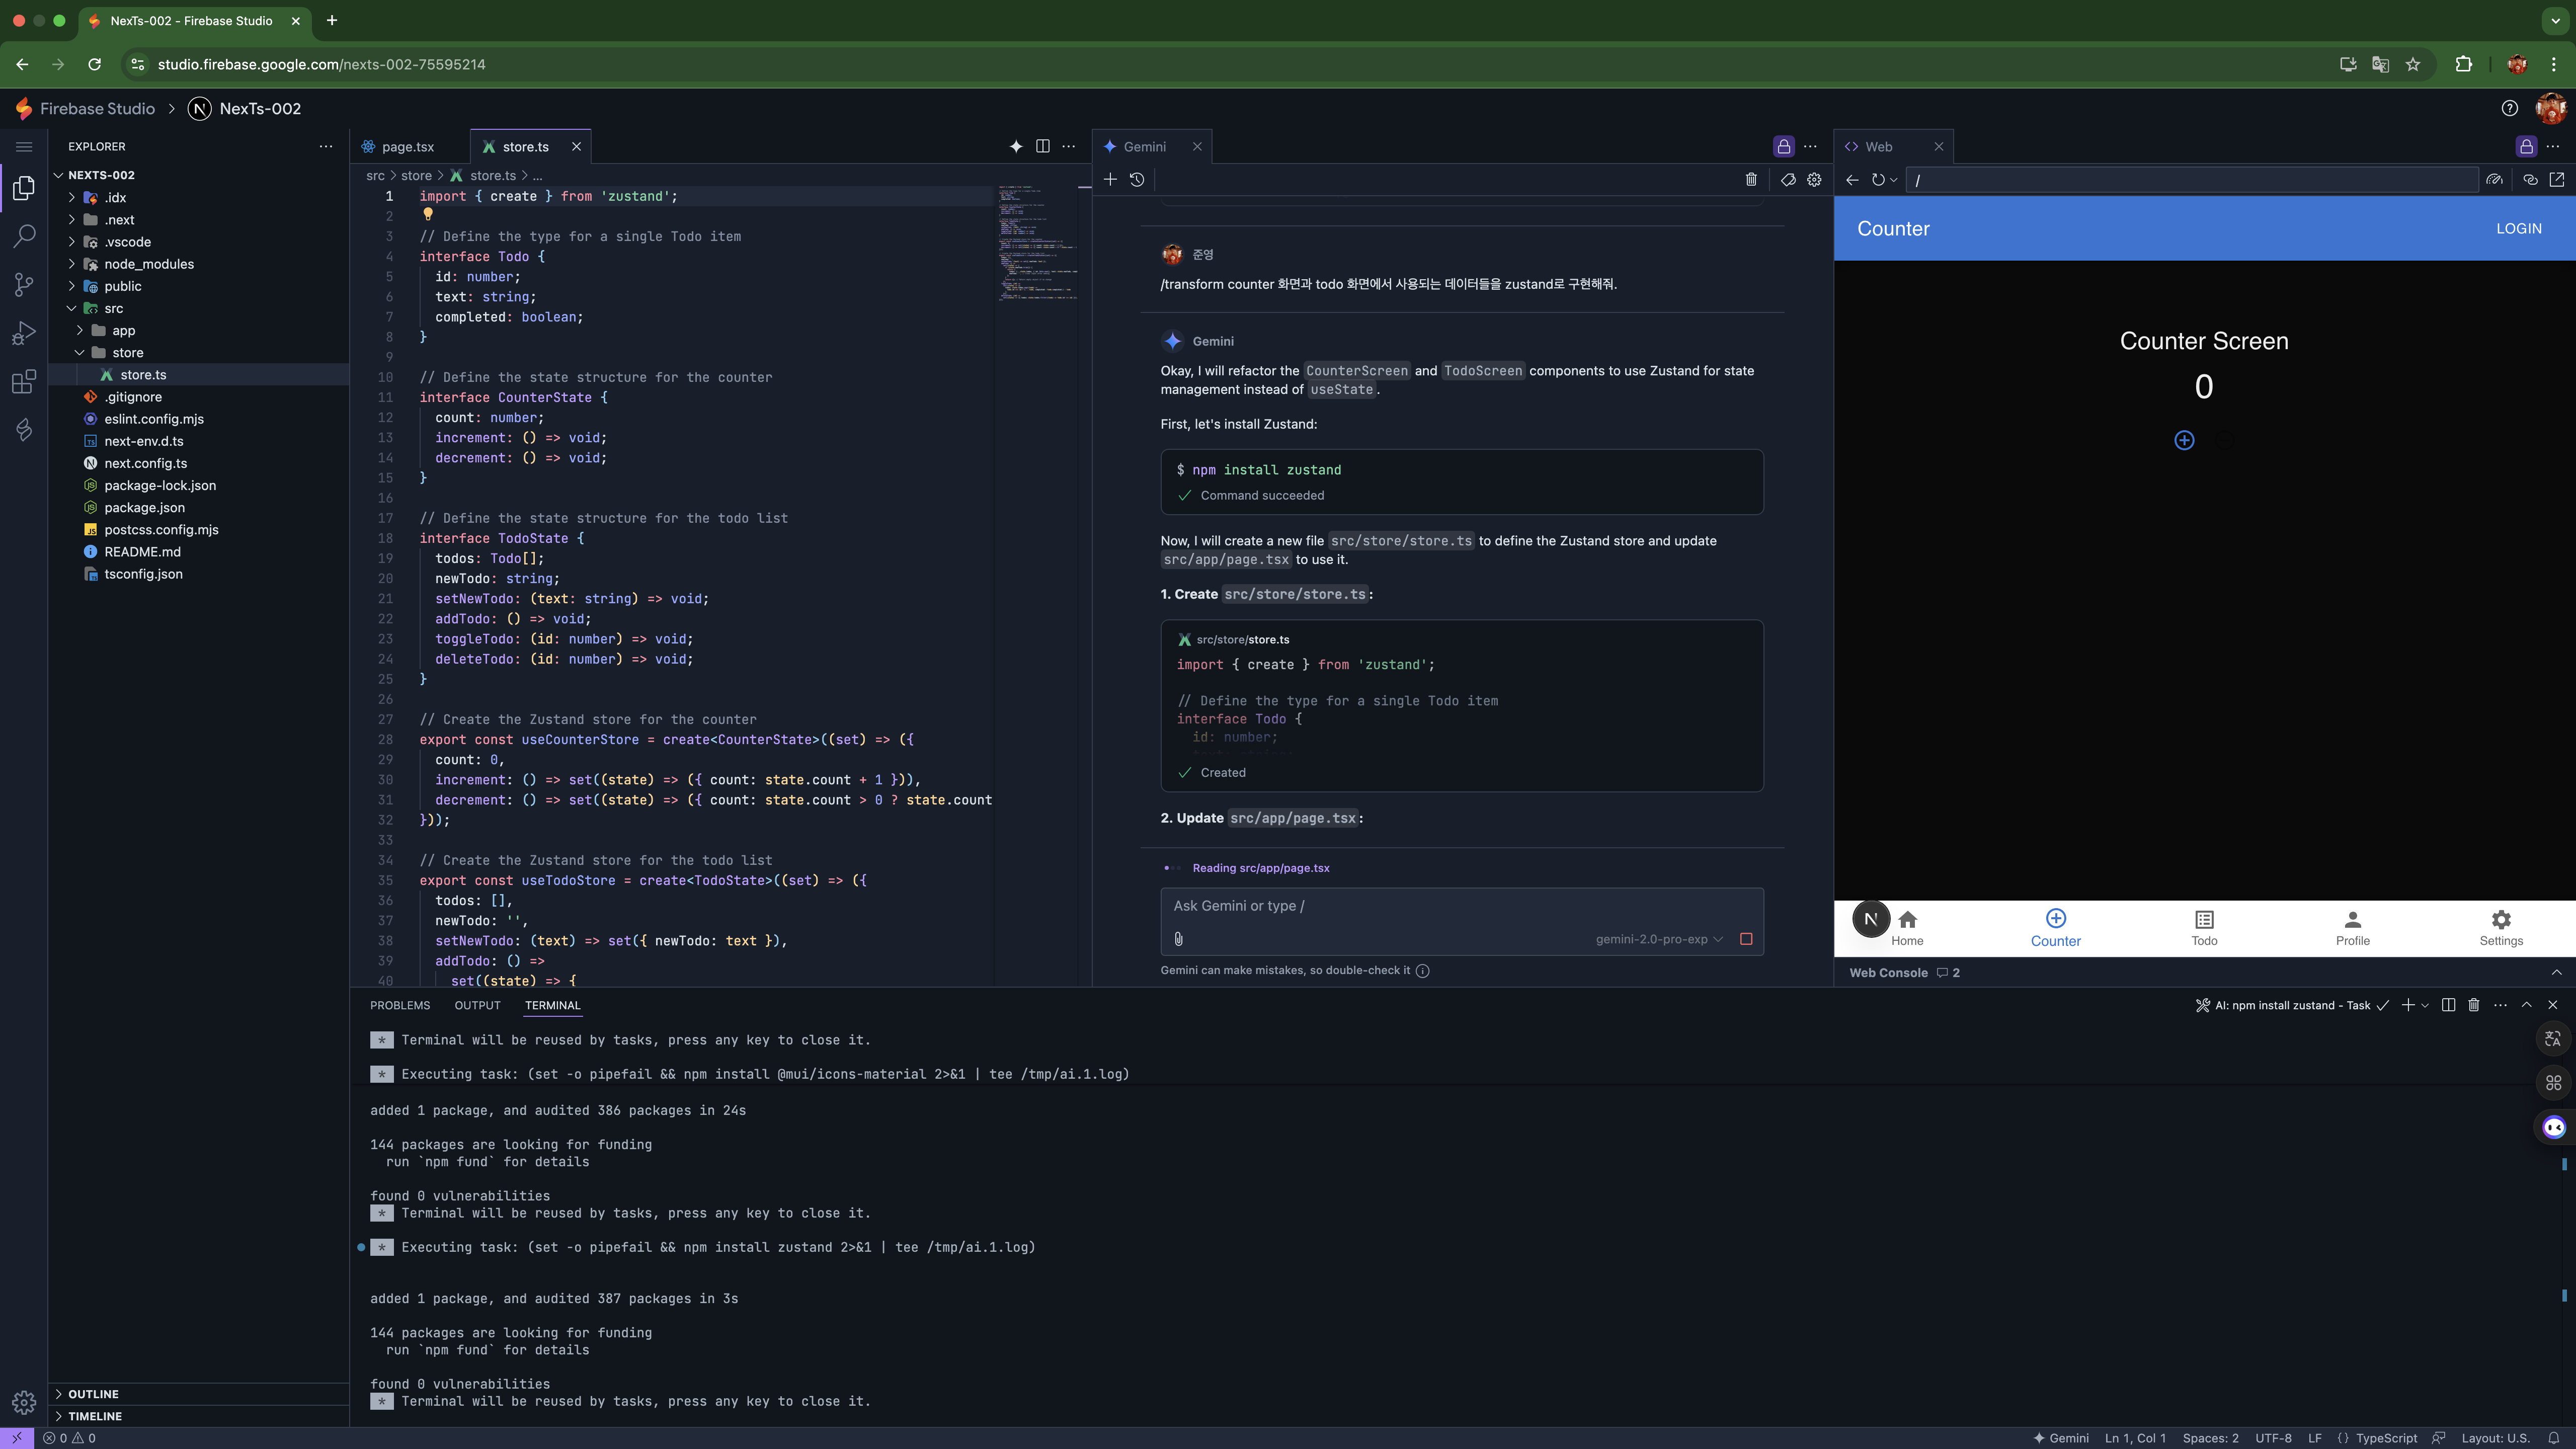Viewport: 2576px width, 1449px height.
Task: Open the Source Control view icon
Action: click(x=24, y=285)
